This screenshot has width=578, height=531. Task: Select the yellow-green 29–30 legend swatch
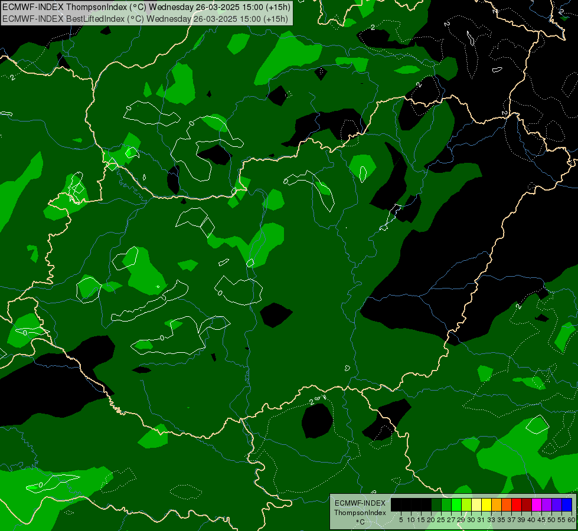coord(466,505)
